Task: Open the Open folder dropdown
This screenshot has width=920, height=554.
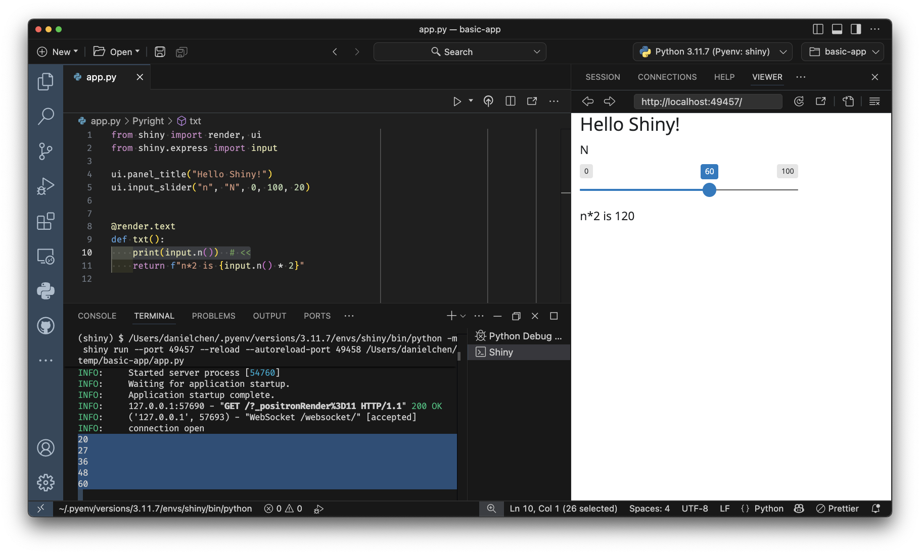Action: tap(116, 52)
